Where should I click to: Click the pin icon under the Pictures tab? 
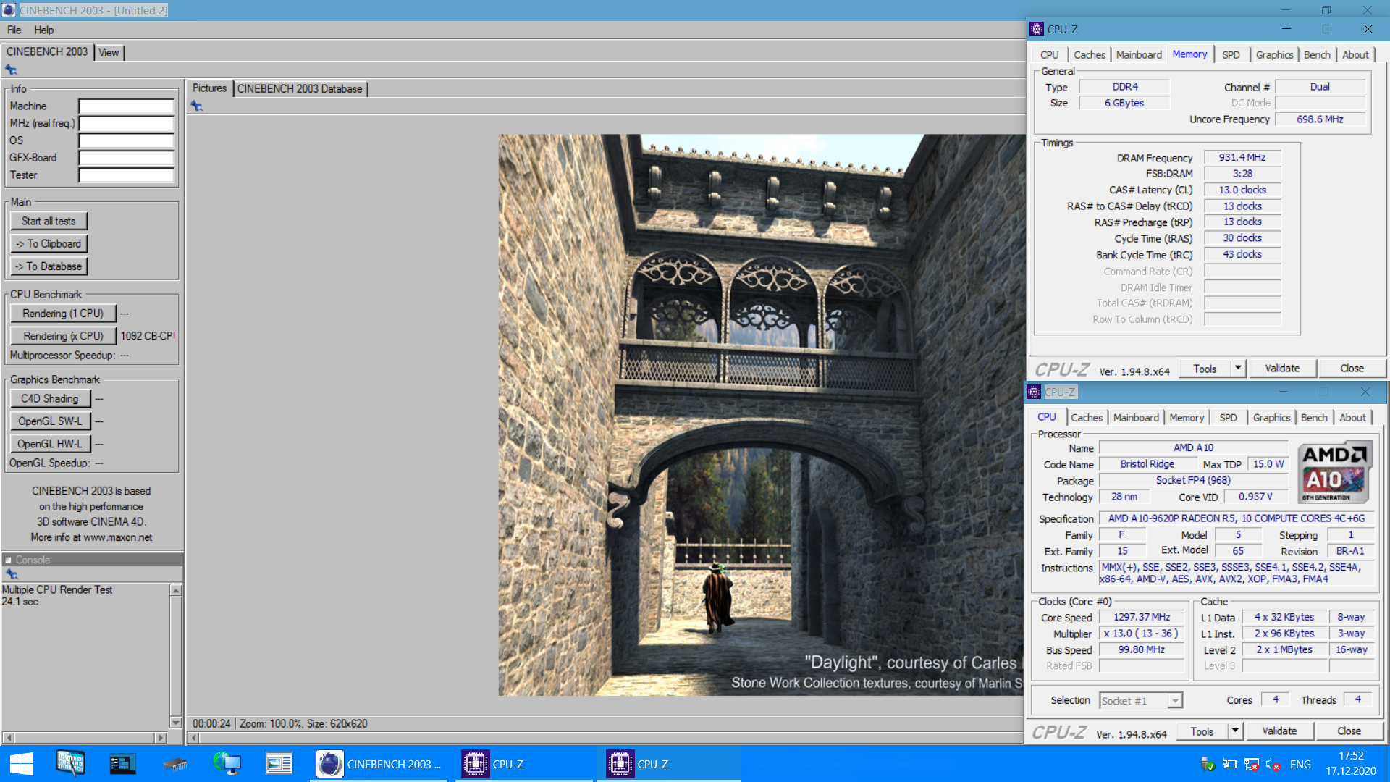pyautogui.click(x=196, y=106)
